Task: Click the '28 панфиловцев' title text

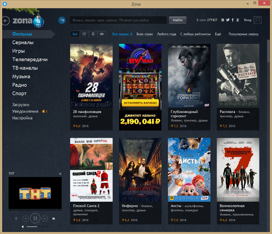Action: (x=87, y=112)
